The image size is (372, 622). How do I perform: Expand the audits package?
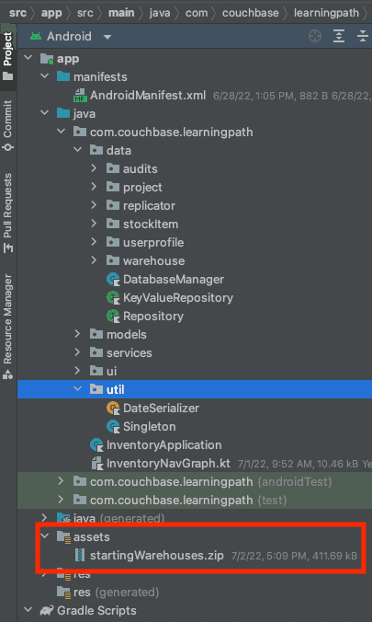click(x=94, y=168)
